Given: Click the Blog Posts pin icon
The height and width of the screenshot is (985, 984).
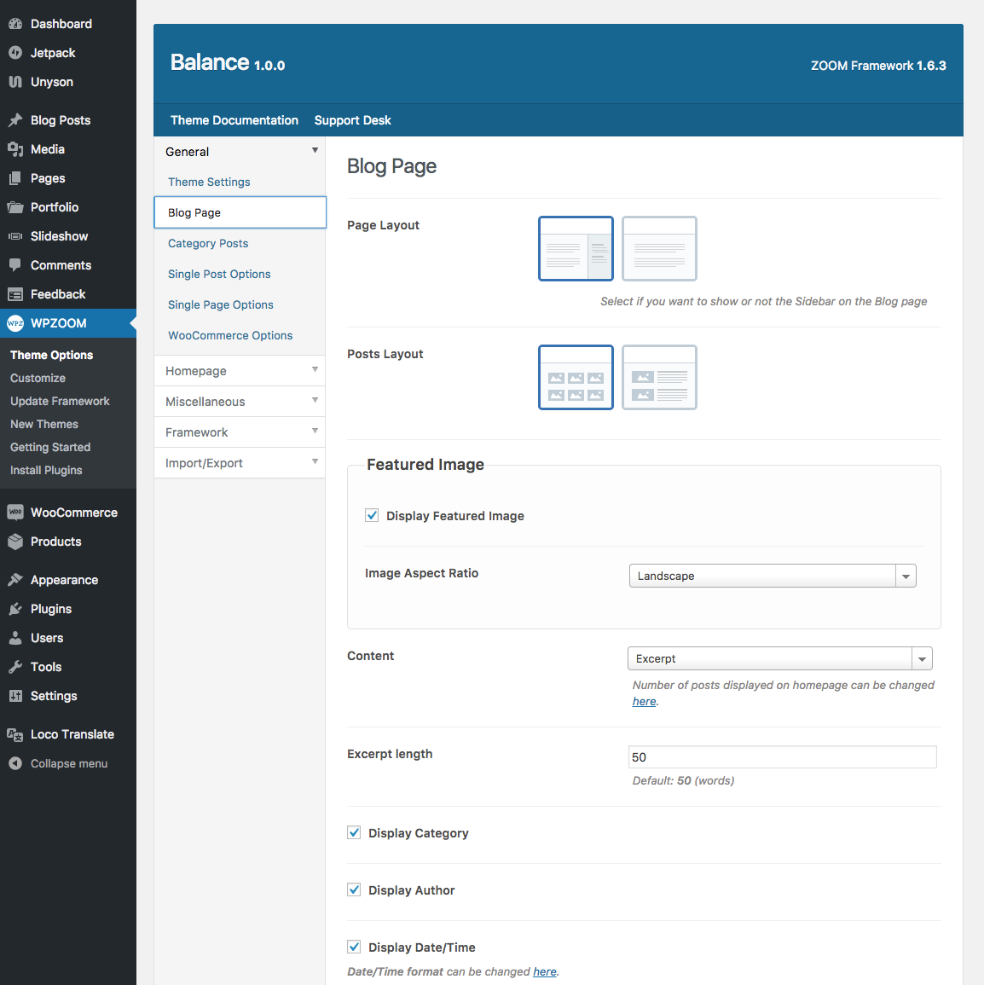Looking at the screenshot, I should pyautogui.click(x=15, y=120).
